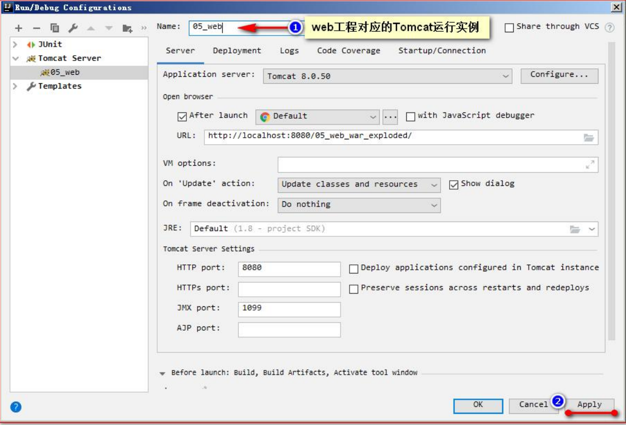Image resolution: width=626 pixels, height=425 pixels.
Task: Move configuration down arrow
Action: coord(109,29)
